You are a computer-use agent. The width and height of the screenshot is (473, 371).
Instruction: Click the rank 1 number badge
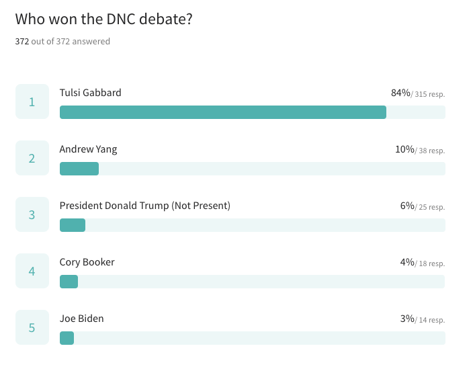click(32, 101)
